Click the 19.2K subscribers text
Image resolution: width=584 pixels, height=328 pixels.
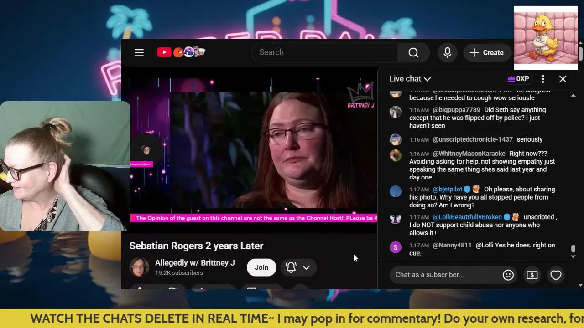pos(179,273)
